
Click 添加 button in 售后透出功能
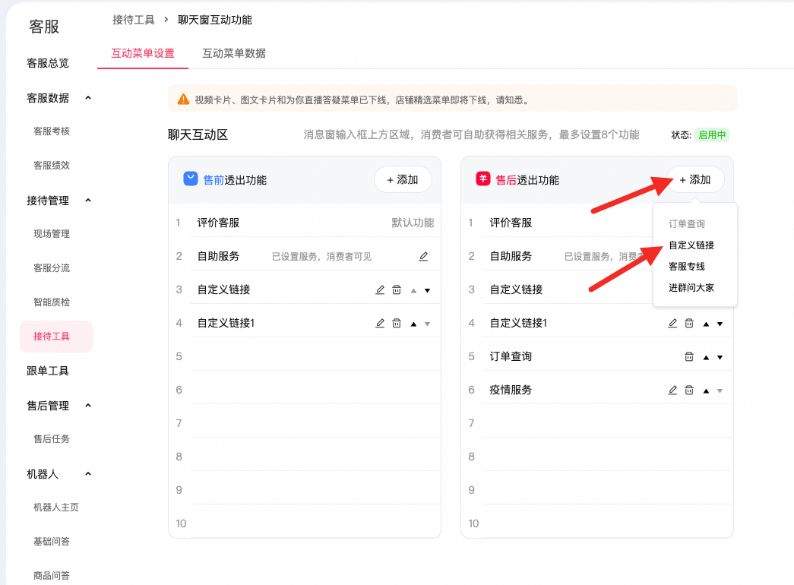(x=695, y=180)
